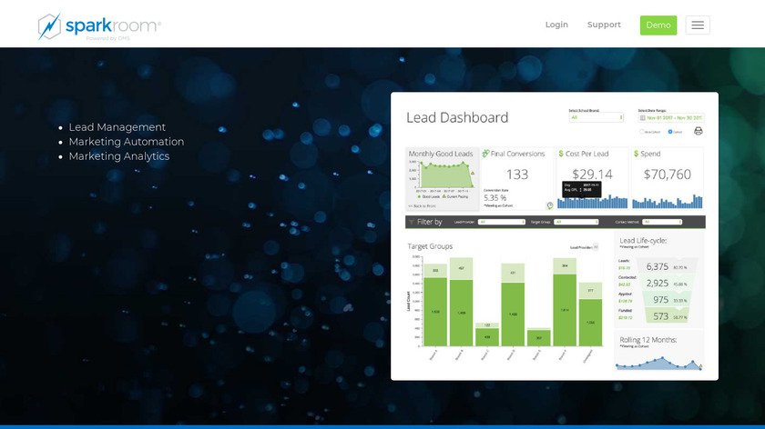
Task: Open the Nov 01 2017 date range picker
Action: pos(671,118)
